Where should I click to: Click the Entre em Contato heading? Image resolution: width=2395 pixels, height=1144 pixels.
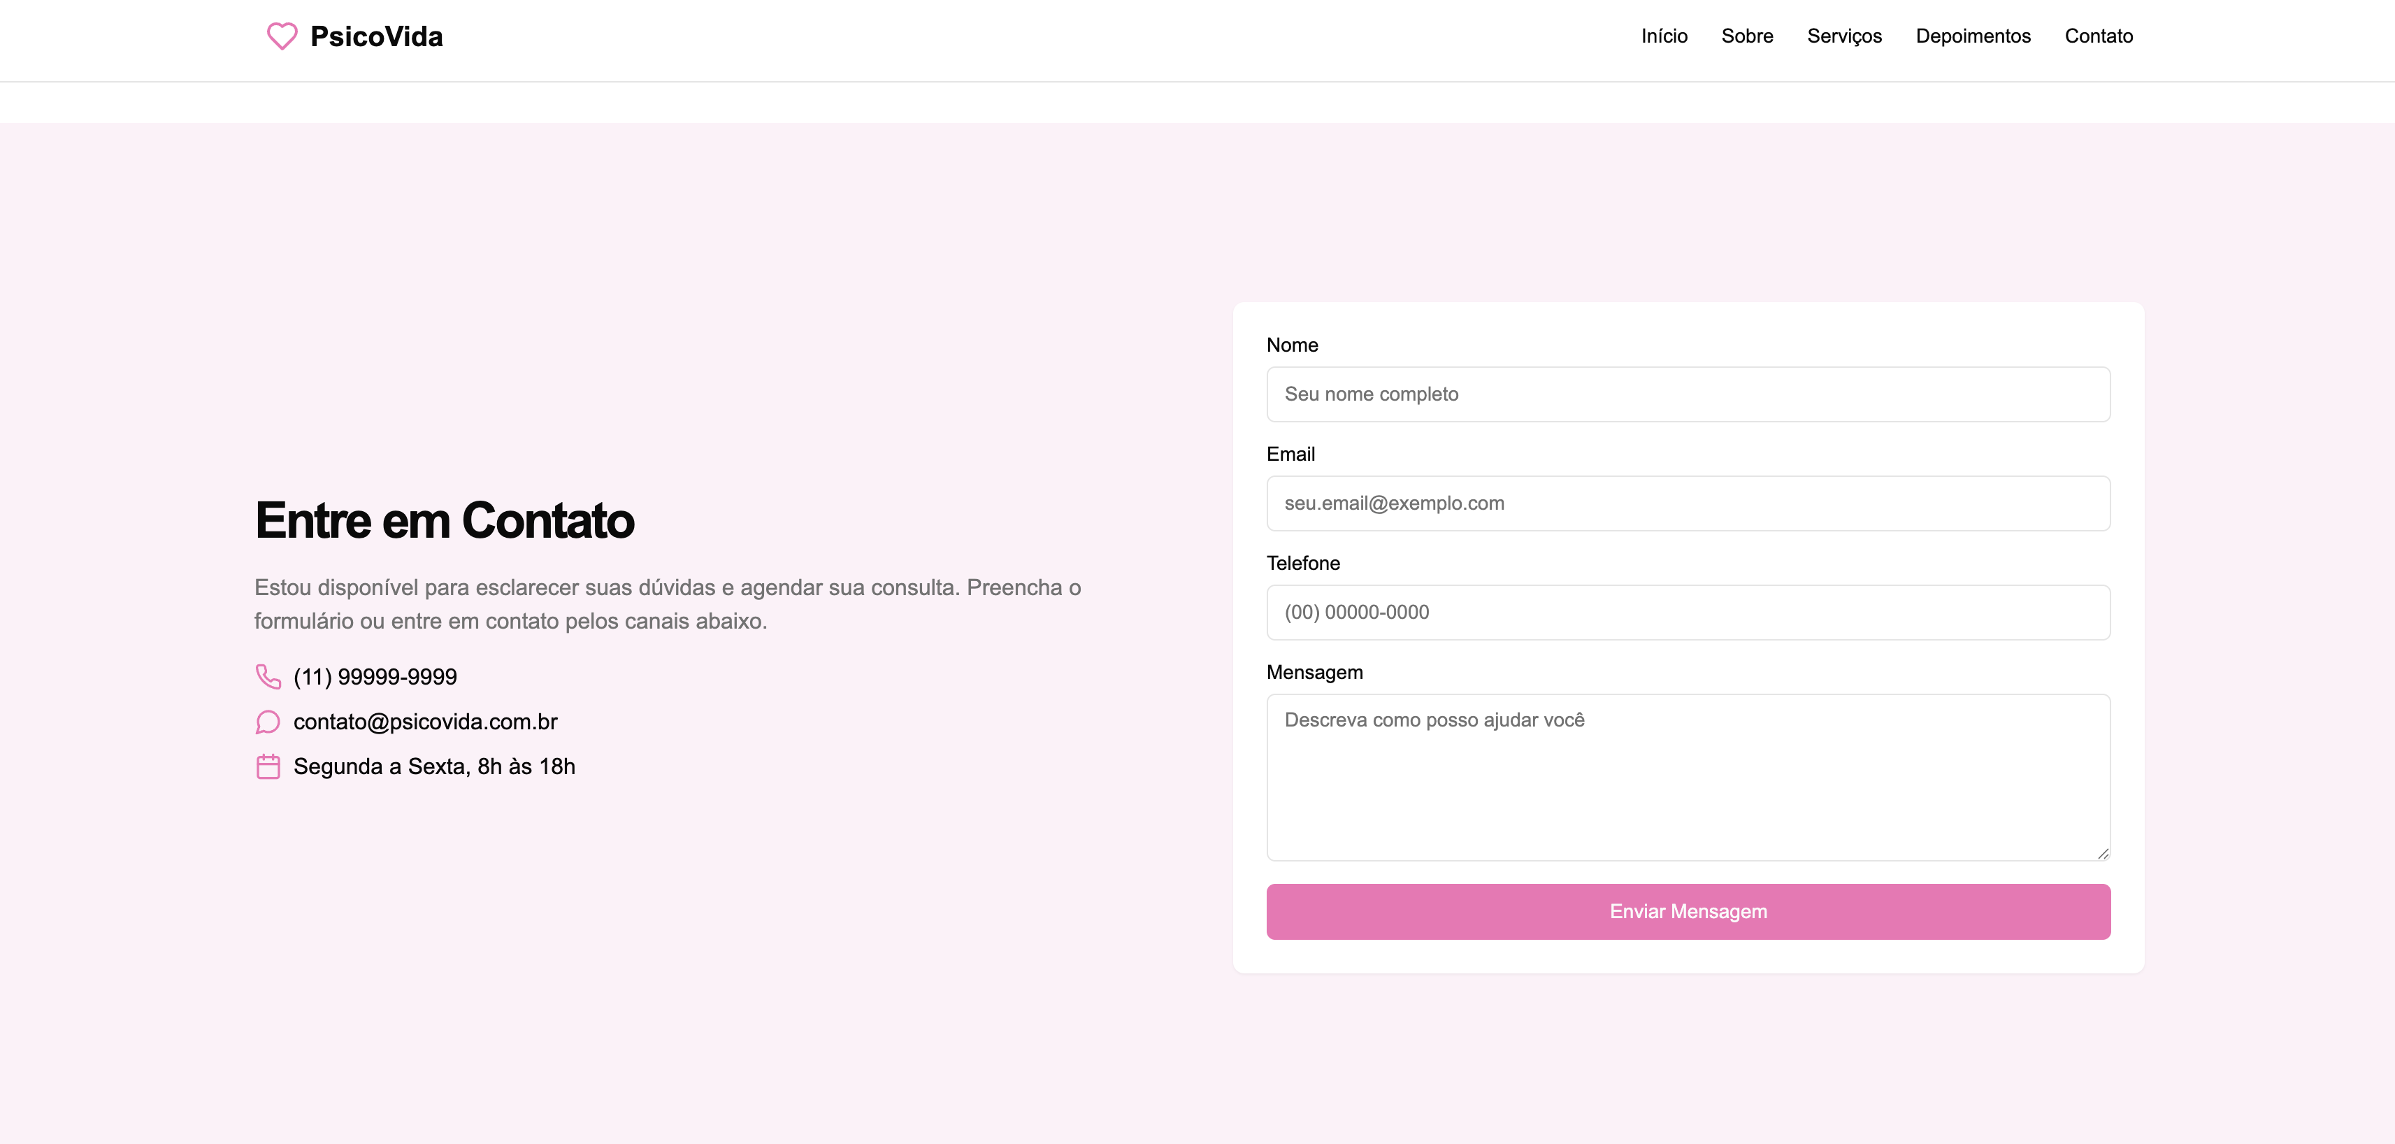445,521
